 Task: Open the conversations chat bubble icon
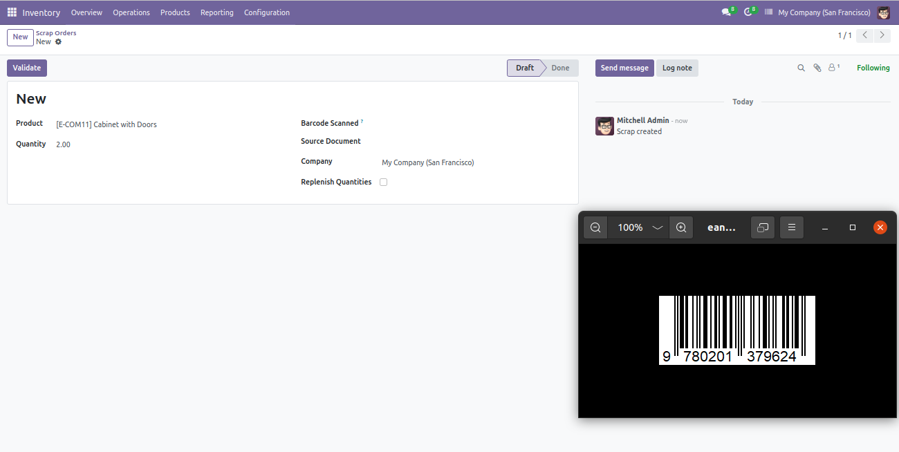726,12
